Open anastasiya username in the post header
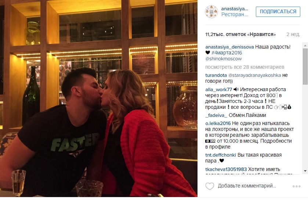The image size is (308, 200). [235, 9]
